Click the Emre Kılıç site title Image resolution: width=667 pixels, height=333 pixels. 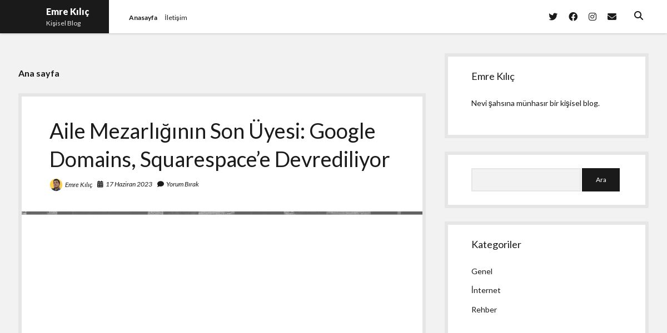[x=67, y=12]
